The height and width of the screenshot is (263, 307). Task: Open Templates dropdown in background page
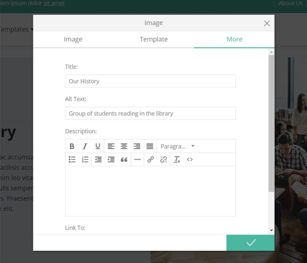click(16, 29)
